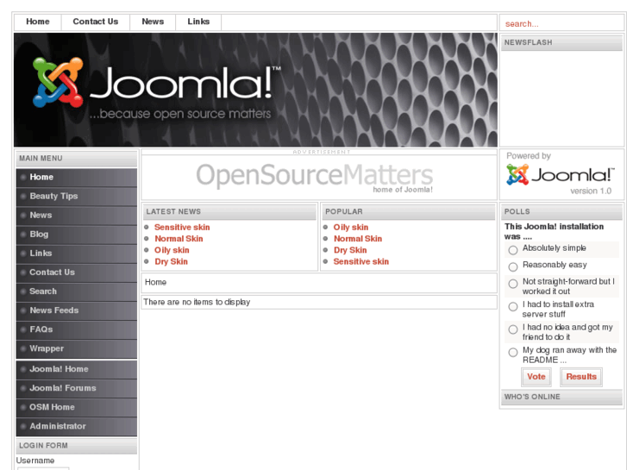Select the Reasonably easy poll option
Screen dimensions: 627x470
[513, 266]
